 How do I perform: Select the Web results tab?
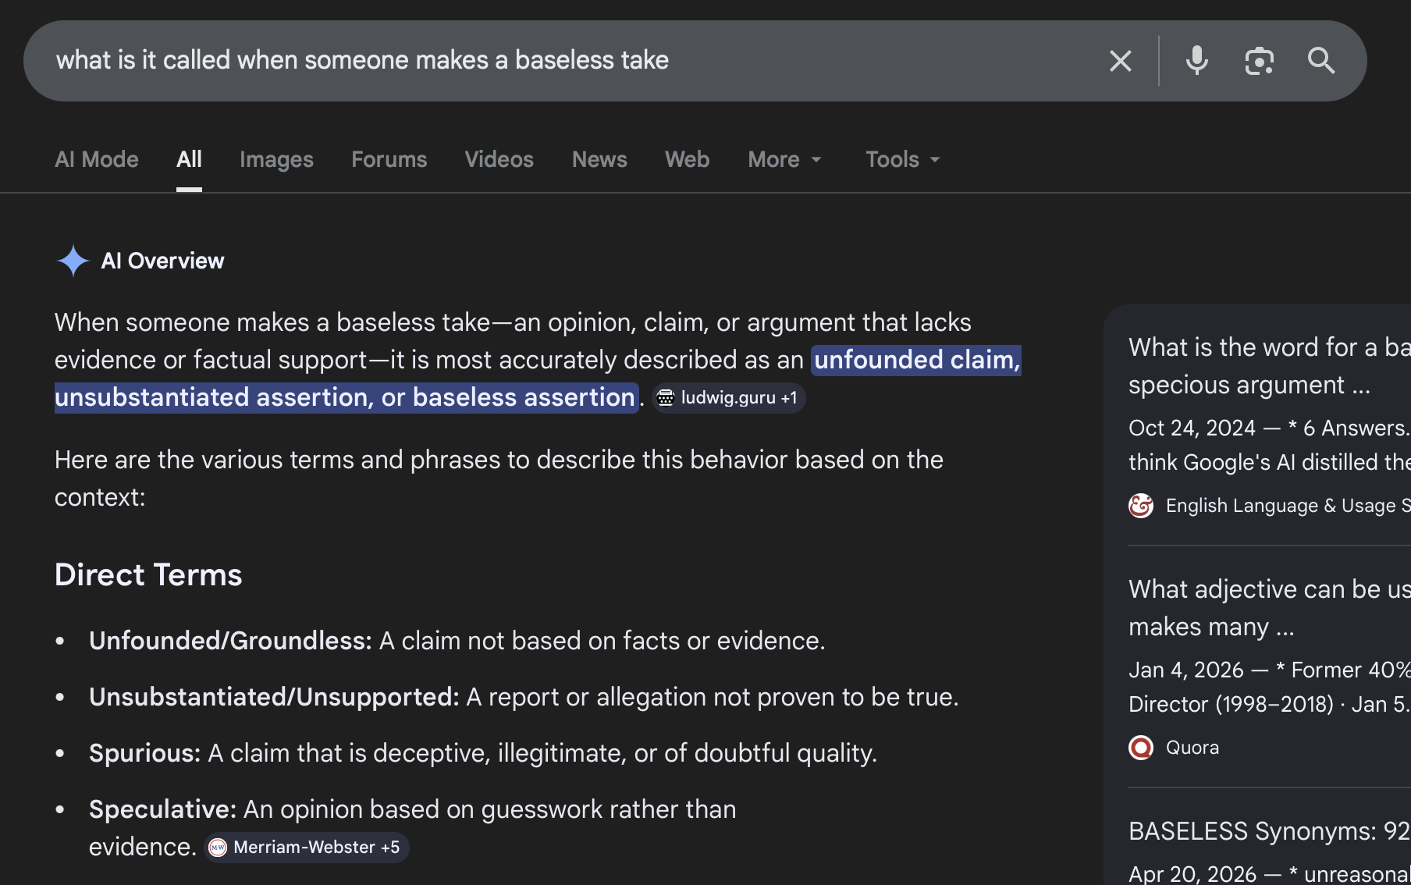point(687,159)
